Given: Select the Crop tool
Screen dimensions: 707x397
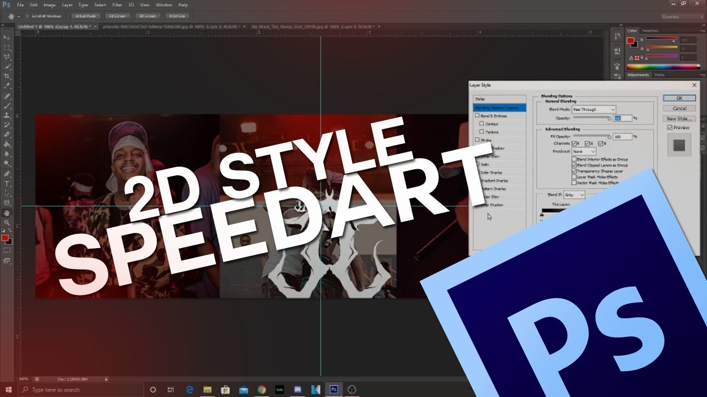Looking at the screenshot, I should tap(7, 76).
